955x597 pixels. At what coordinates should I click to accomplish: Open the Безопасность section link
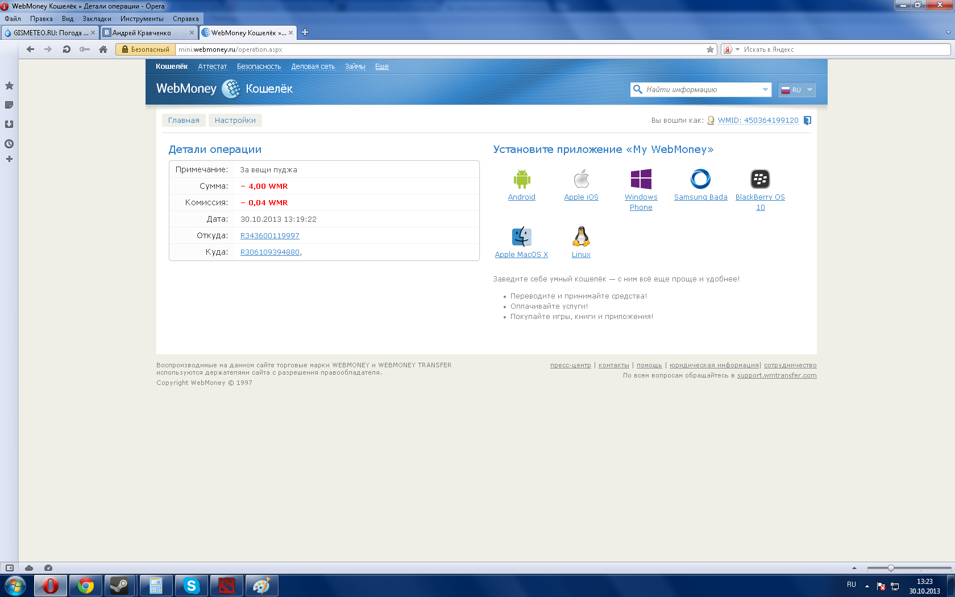[x=259, y=67]
